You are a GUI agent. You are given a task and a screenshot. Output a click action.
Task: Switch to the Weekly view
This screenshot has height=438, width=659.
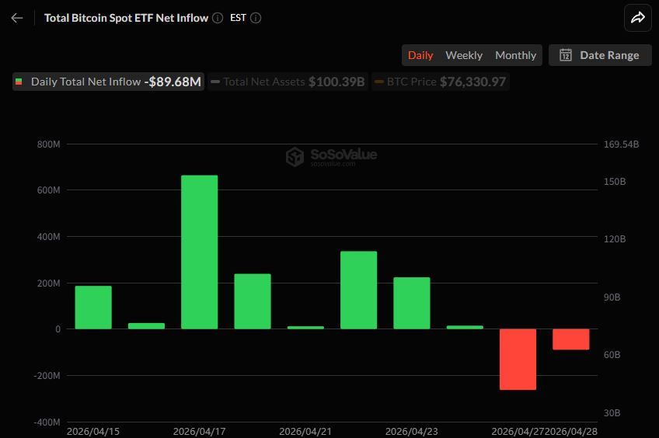pyautogui.click(x=464, y=55)
